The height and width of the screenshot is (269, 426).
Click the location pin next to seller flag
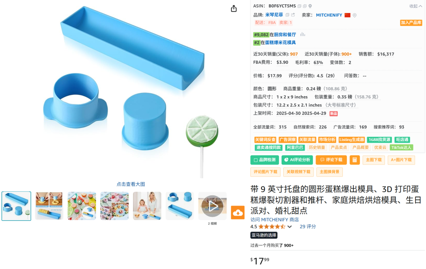click(x=355, y=15)
